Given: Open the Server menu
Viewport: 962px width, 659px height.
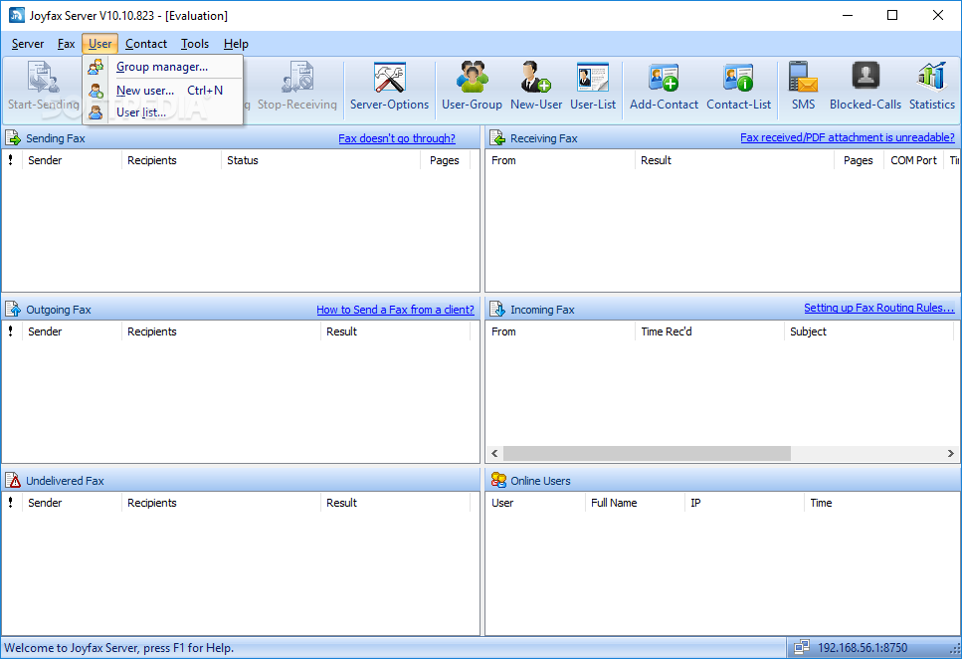Looking at the screenshot, I should pos(28,44).
